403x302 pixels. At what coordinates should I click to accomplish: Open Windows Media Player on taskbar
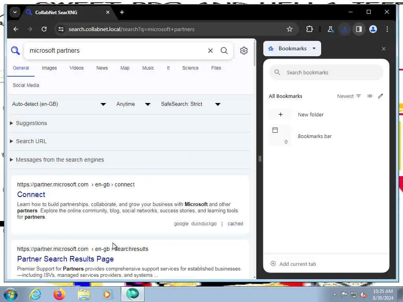click(x=107, y=294)
